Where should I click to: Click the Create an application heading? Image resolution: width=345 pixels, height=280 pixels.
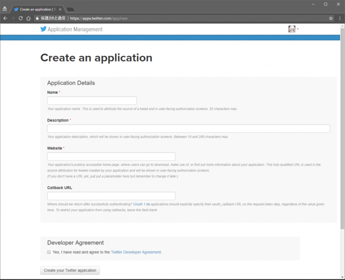tap(96, 58)
